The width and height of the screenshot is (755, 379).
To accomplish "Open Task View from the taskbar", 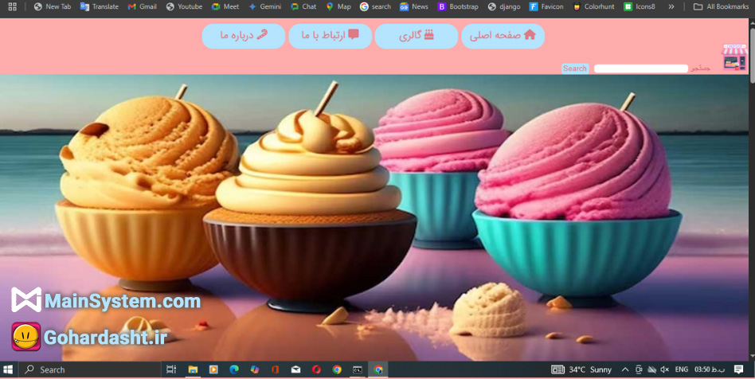I will coord(171,370).
